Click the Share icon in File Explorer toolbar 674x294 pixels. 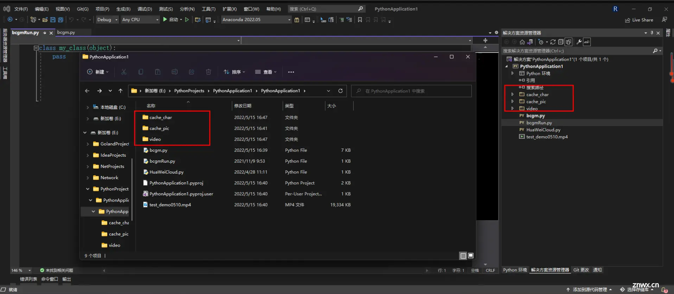(191, 72)
